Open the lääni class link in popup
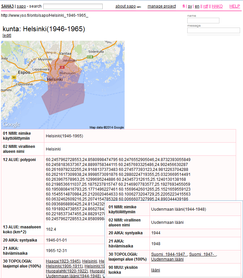The width and height of the screenshot is (243, 278). [x=155, y=270]
